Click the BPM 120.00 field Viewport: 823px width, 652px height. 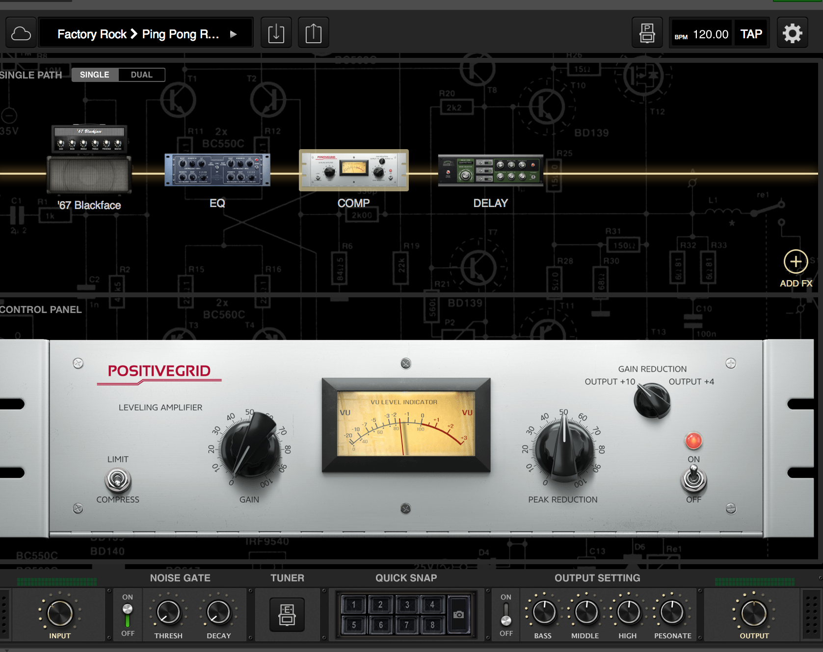click(701, 34)
